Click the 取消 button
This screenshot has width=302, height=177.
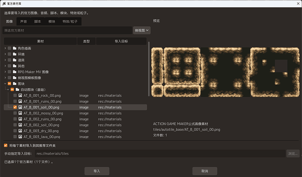(205, 171)
